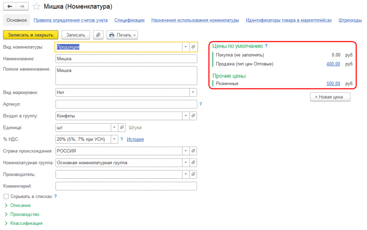Open the Печать print menu
The width and height of the screenshot is (367, 230).
click(x=122, y=35)
